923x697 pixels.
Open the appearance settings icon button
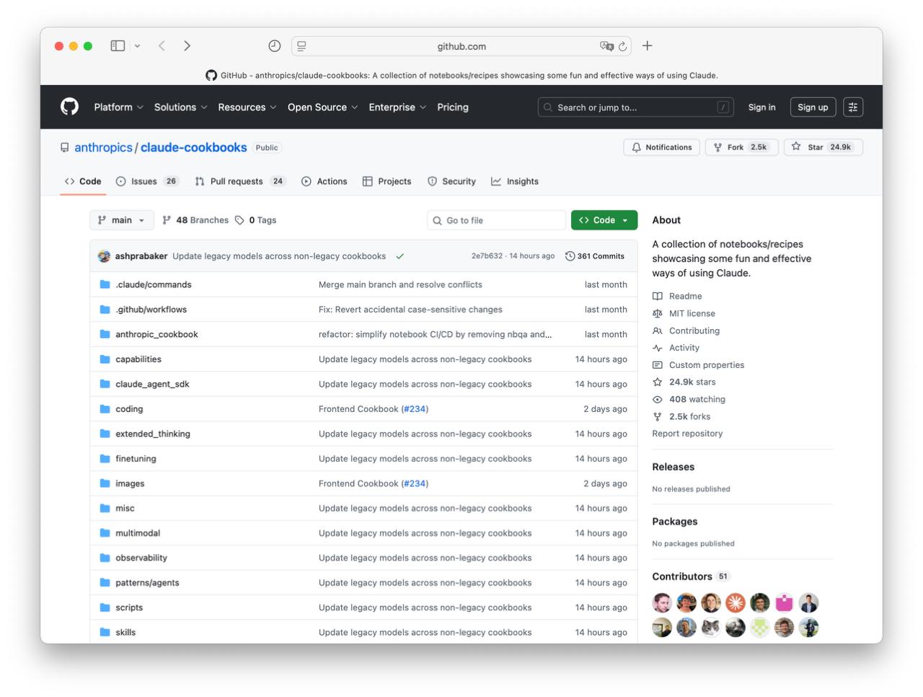click(853, 107)
